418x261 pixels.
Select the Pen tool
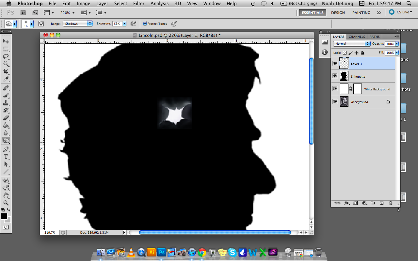point(6,149)
